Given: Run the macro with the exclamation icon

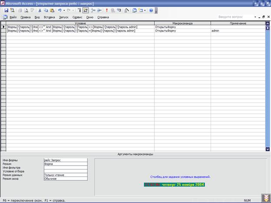Looking at the screenshot, I should tap(107, 10).
